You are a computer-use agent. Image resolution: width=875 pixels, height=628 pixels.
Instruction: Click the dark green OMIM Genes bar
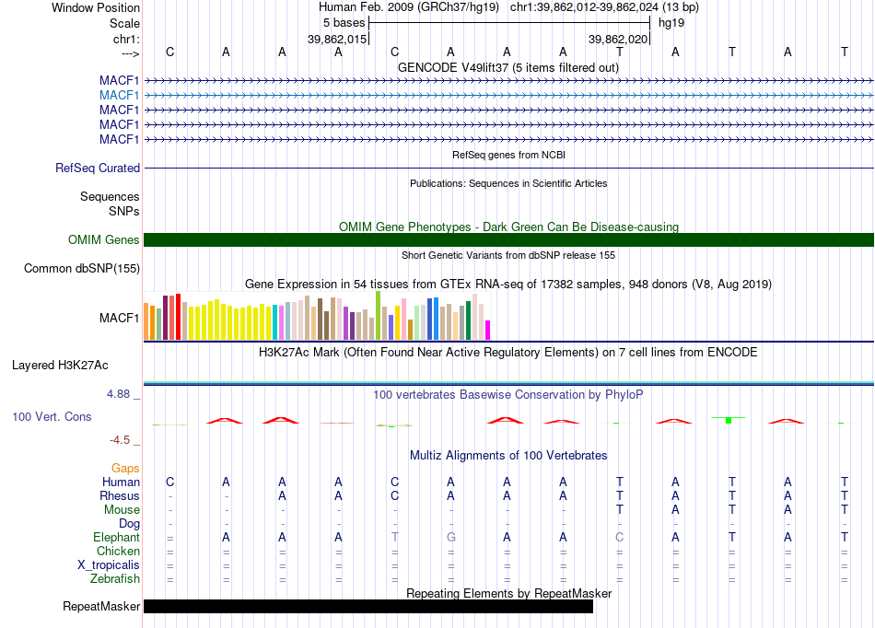[508, 239]
